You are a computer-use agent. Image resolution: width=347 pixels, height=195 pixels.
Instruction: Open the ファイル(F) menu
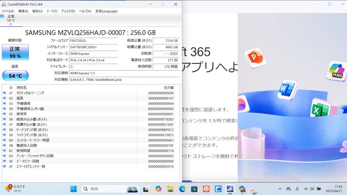8,11
